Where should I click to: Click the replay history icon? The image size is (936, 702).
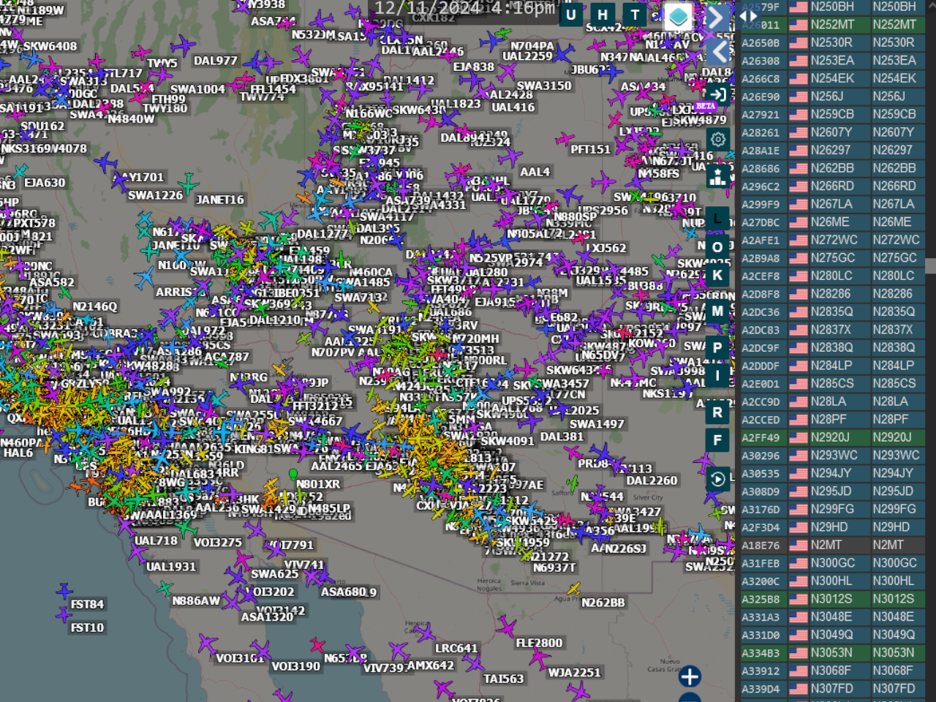(717, 479)
